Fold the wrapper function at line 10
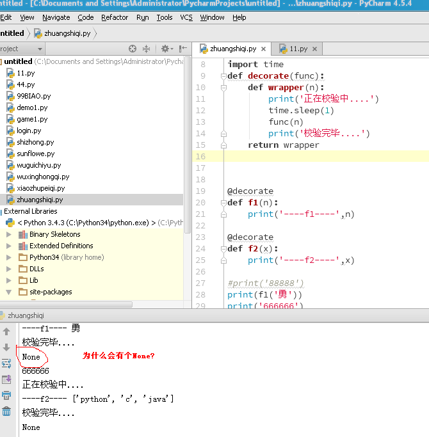Viewport: 429px width, 437px height. coord(223,88)
